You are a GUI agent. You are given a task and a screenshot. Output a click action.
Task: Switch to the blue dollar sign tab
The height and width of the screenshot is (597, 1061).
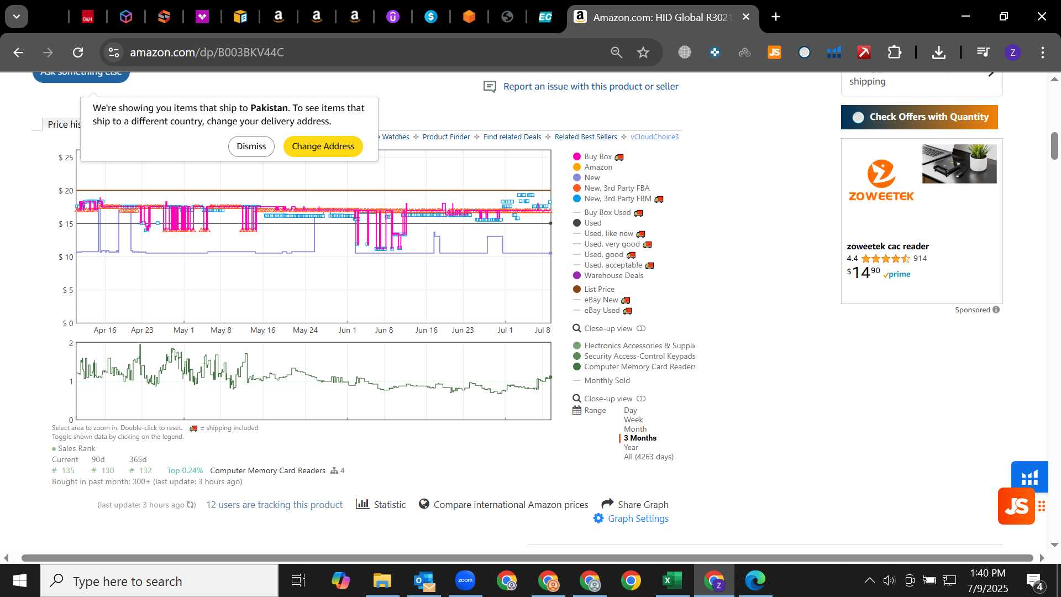(x=431, y=17)
